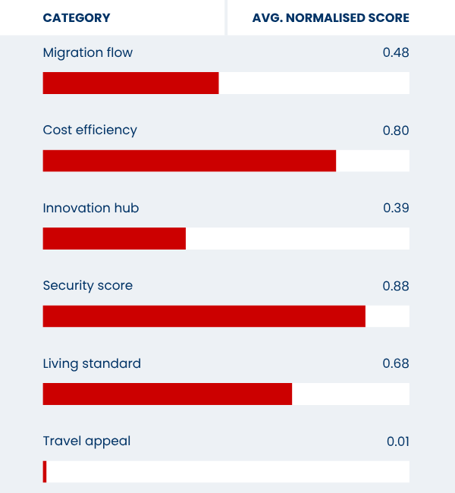Click the red Living standard progress bar
Image resolution: width=455 pixels, height=493 pixels.
(167, 394)
